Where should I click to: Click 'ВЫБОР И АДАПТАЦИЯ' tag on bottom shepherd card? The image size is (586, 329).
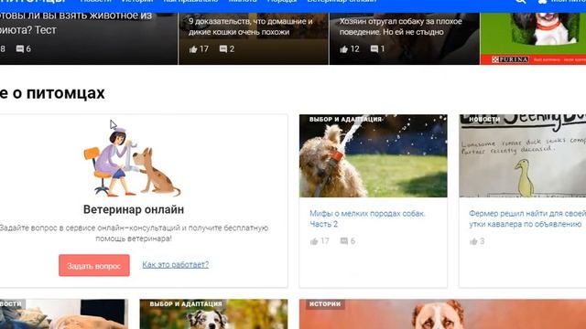click(186, 304)
